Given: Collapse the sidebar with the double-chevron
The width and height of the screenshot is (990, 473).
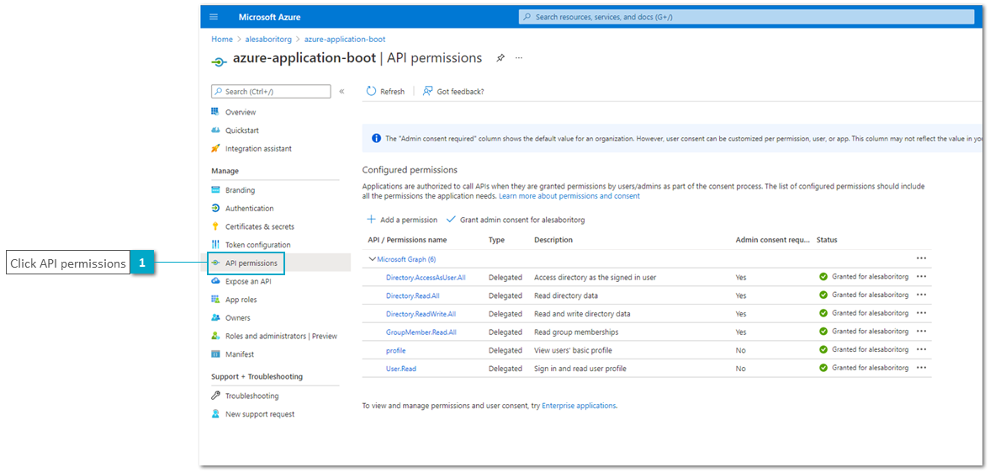Looking at the screenshot, I should pos(341,92).
